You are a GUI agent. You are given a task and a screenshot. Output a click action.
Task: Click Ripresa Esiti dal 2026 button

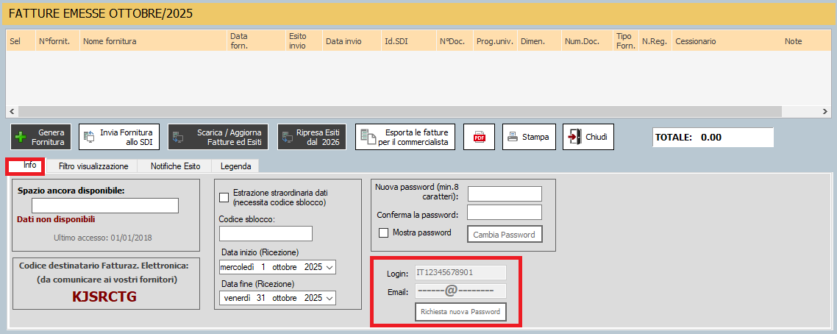pyautogui.click(x=311, y=137)
